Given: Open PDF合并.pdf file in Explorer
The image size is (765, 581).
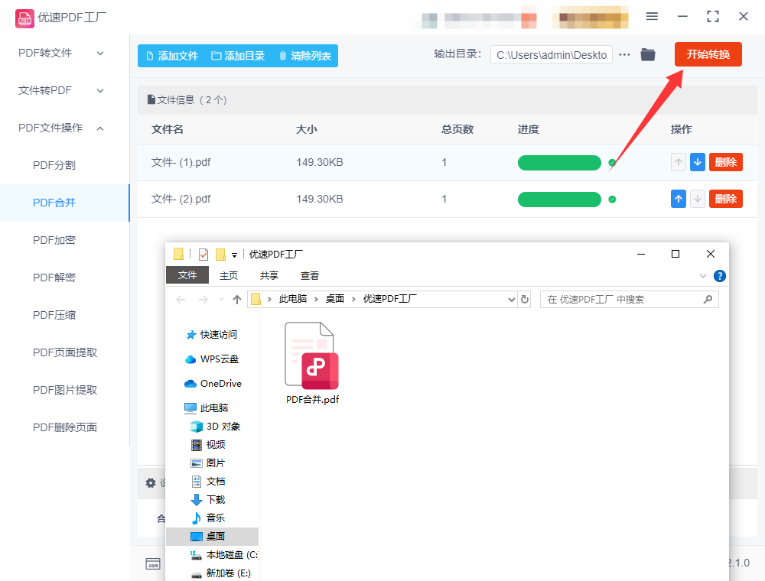Looking at the screenshot, I should 312,362.
